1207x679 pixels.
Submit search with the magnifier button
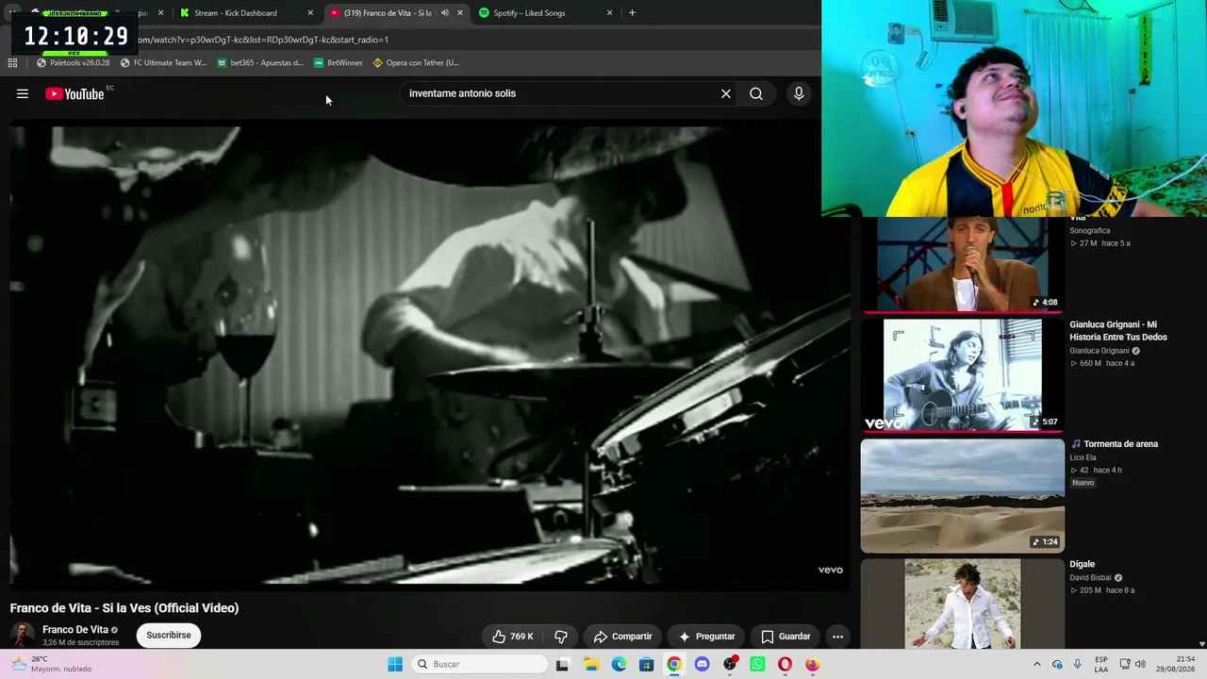(756, 93)
